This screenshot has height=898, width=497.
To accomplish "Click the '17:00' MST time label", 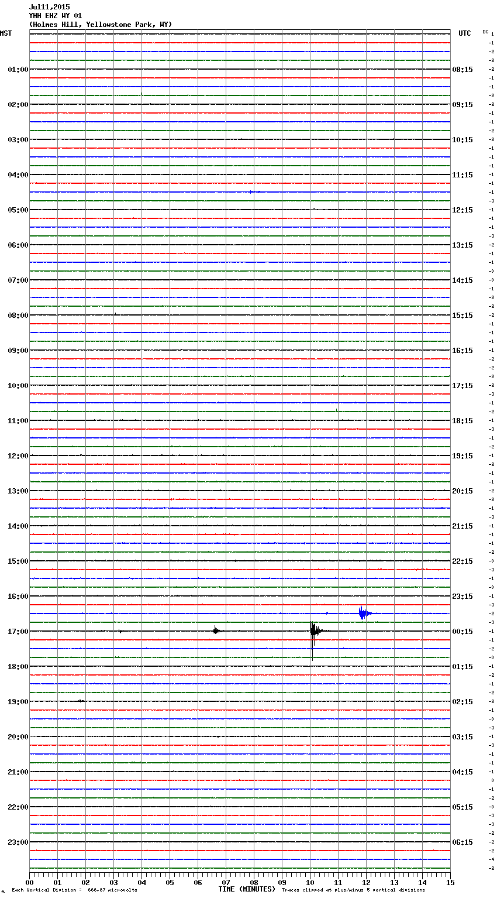I will coord(18,632).
